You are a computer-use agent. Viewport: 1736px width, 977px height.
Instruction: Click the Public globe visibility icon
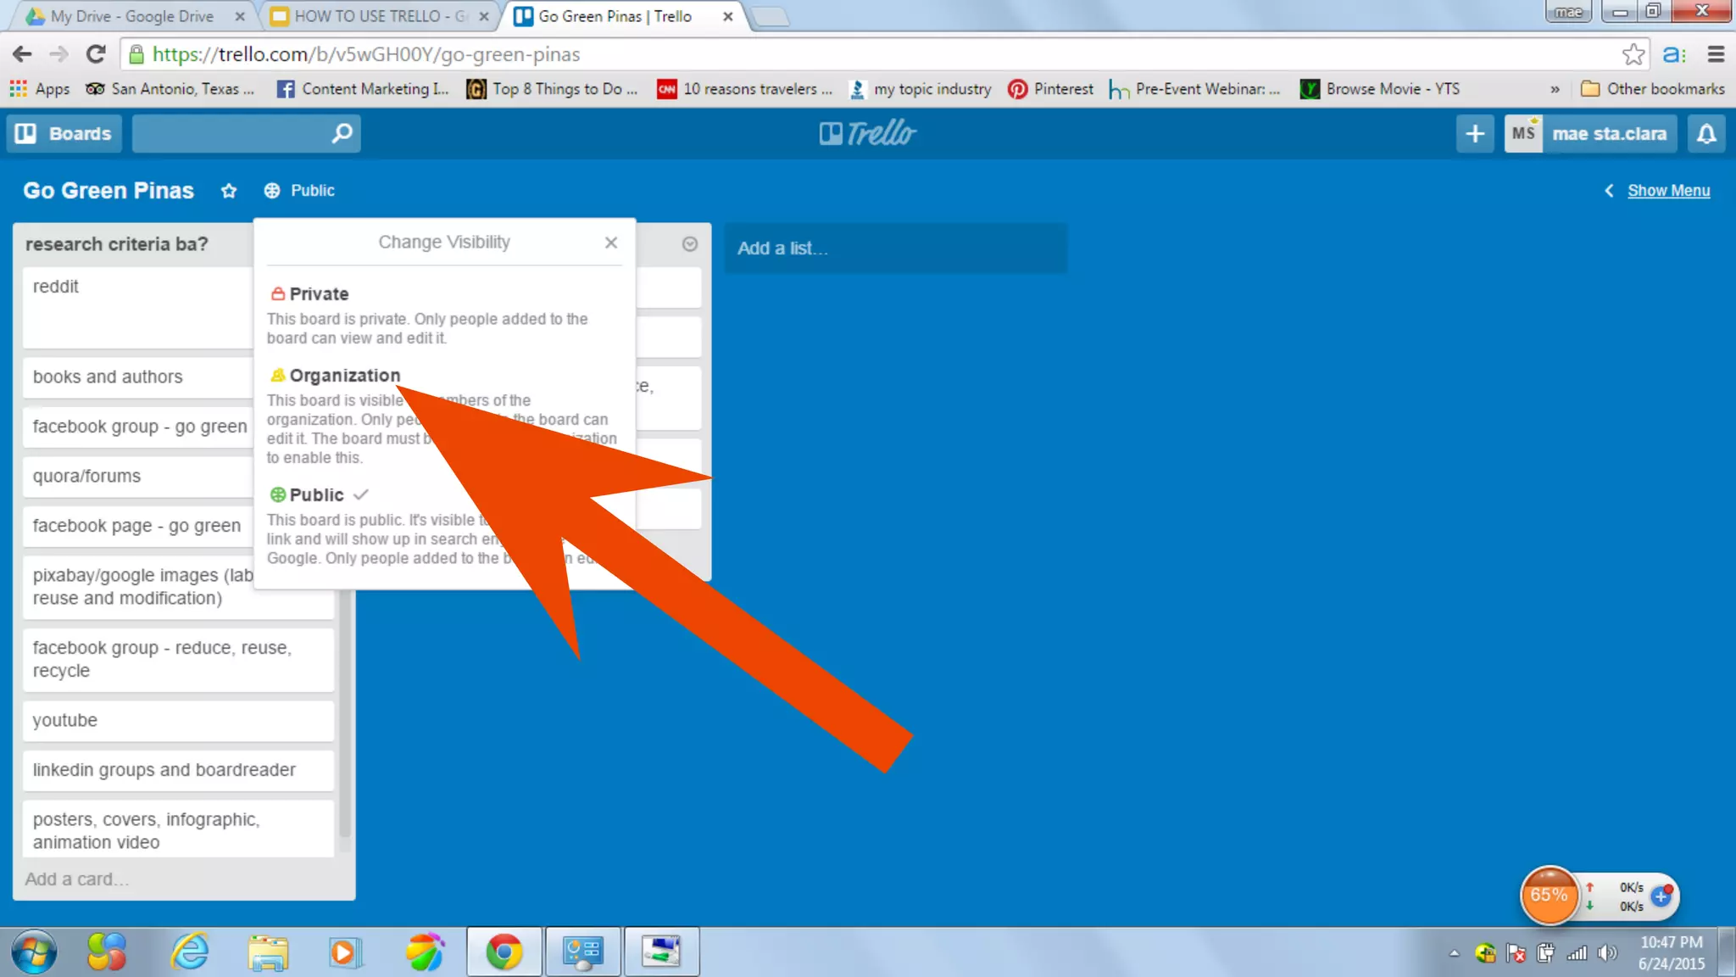pos(272,191)
